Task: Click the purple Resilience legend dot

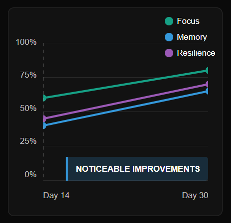Action: coord(169,53)
